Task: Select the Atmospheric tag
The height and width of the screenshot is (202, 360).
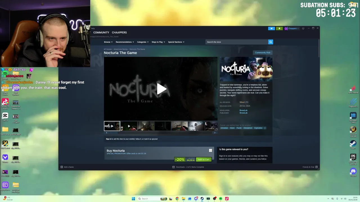Action: click(248, 128)
